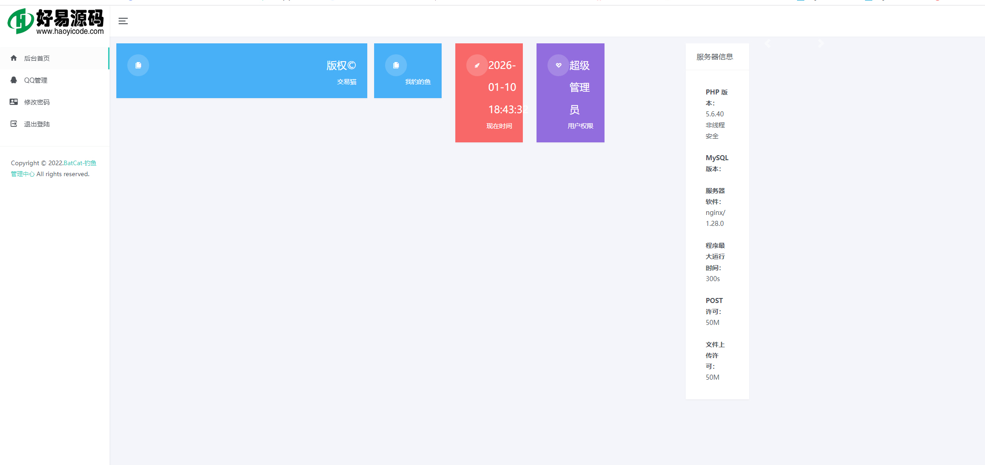This screenshot has width=985, height=465.
Task: Click the ID card icon for 修改密码
Action: [x=14, y=102]
